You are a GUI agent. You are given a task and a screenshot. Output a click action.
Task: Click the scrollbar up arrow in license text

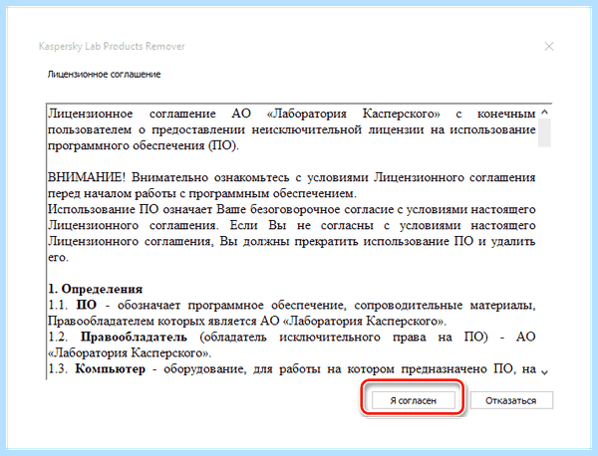(x=544, y=112)
